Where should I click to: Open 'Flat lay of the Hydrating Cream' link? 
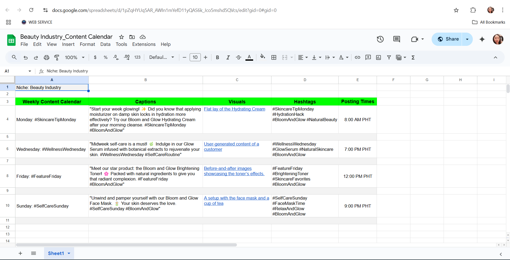tap(235, 109)
